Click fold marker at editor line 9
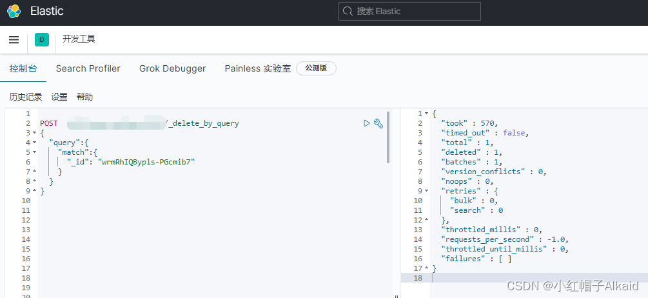 (34, 191)
